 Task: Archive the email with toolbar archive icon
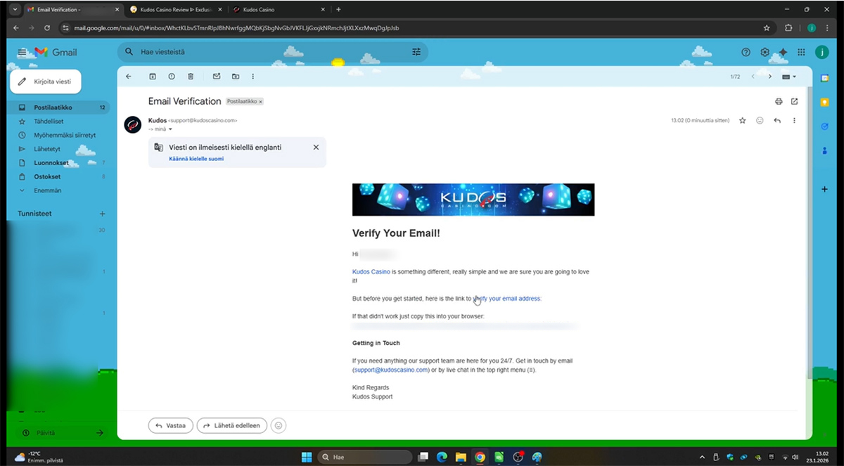pyautogui.click(x=153, y=77)
